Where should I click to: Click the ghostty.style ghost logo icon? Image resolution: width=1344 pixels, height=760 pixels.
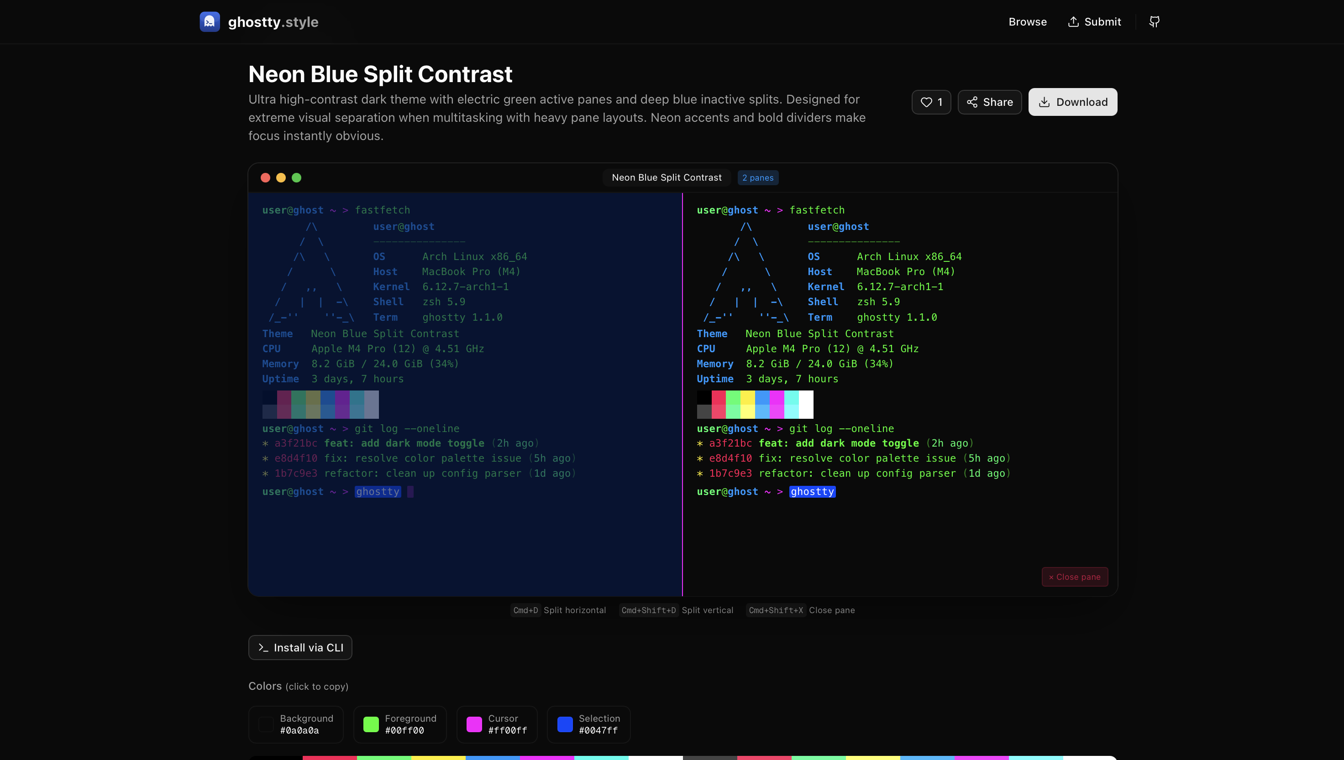pyautogui.click(x=210, y=21)
